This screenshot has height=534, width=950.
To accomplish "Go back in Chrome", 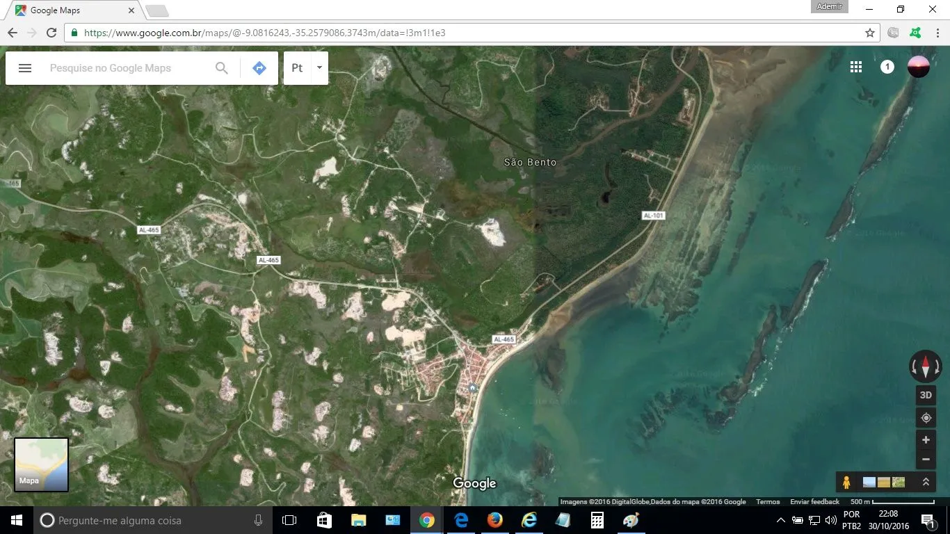I will tap(13, 33).
